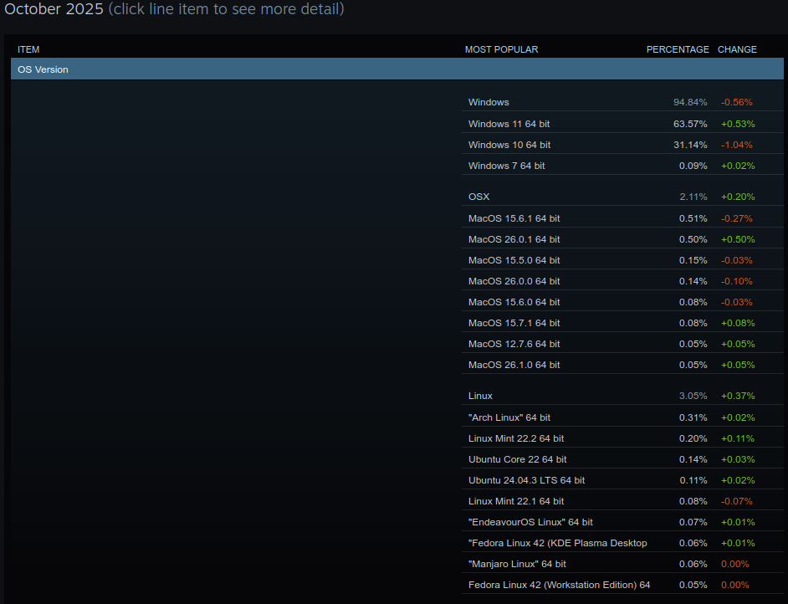Click the "Manjaro Linux" 64 bit entry
Screen dimensions: 788x604
(x=622, y=565)
